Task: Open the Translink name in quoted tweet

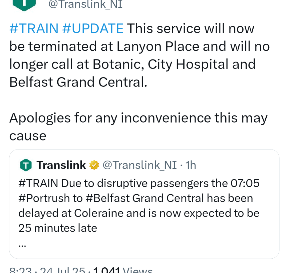Action: pyautogui.click(x=61, y=165)
